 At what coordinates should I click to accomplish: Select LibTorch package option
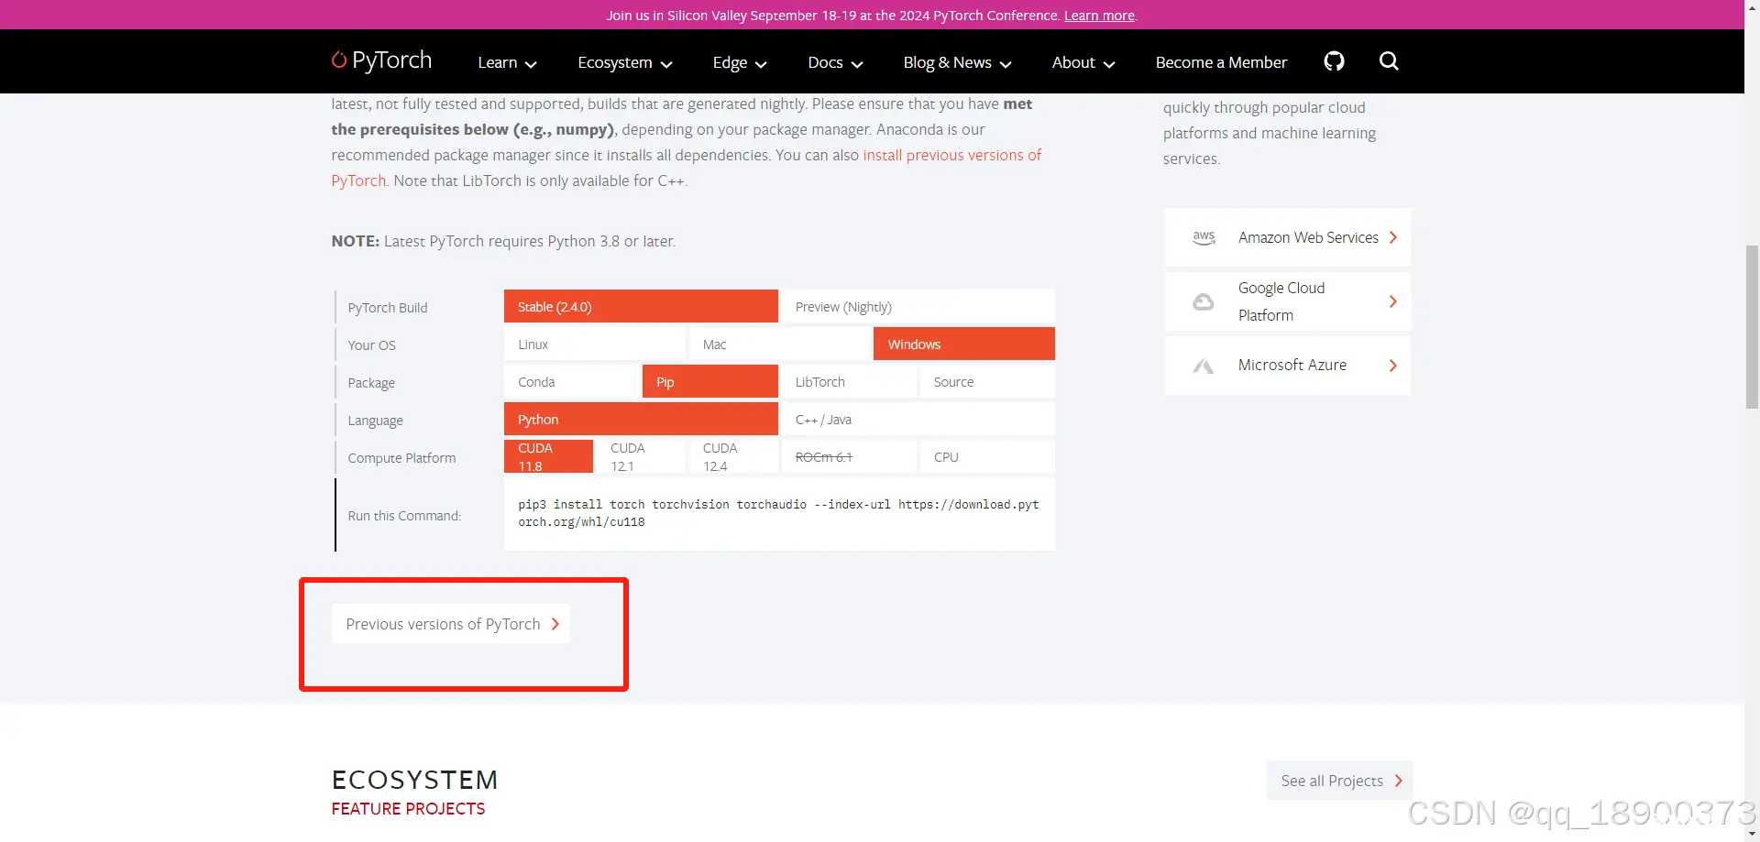click(x=849, y=382)
